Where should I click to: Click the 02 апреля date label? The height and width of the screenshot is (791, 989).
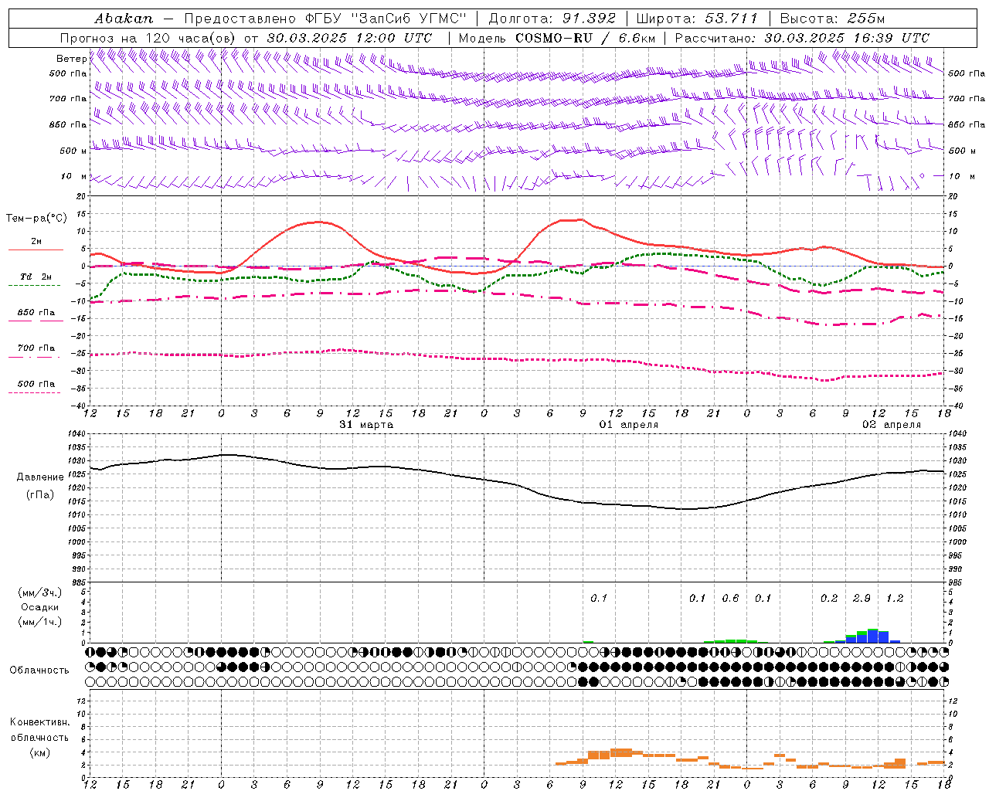click(892, 425)
